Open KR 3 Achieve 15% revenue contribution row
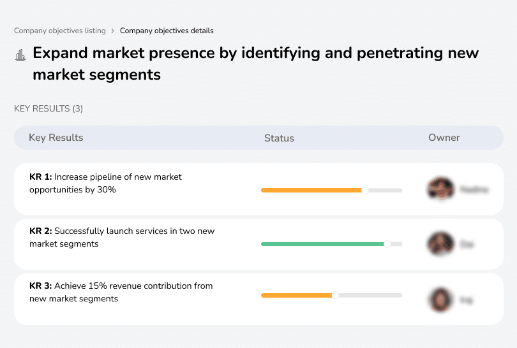 tap(258, 299)
